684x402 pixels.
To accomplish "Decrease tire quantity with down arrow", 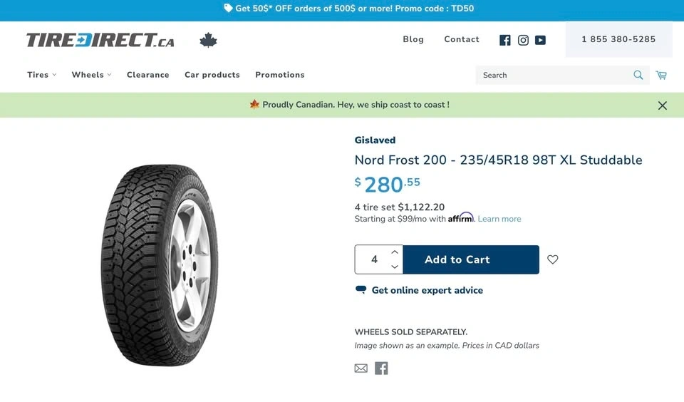I will coord(395,267).
